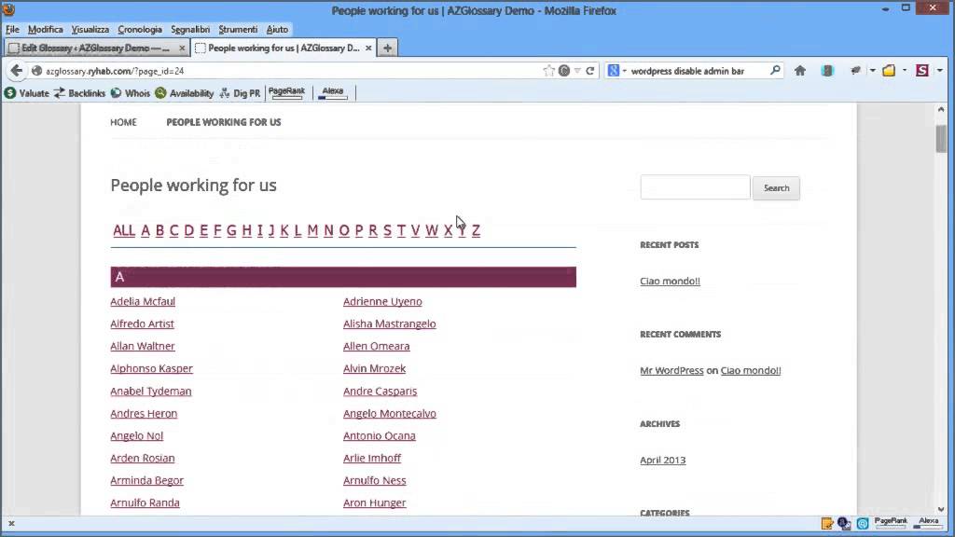Click the orange notes icon in the status bar
The image size is (955, 537).
tap(827, 523)
